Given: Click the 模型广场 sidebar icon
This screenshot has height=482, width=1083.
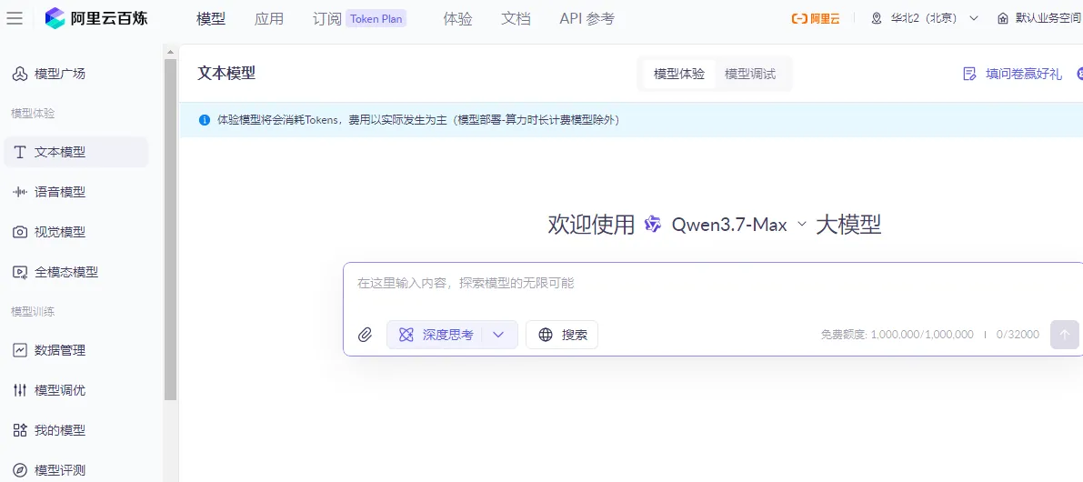Looking at the screenshot, I should coord(20,74).
